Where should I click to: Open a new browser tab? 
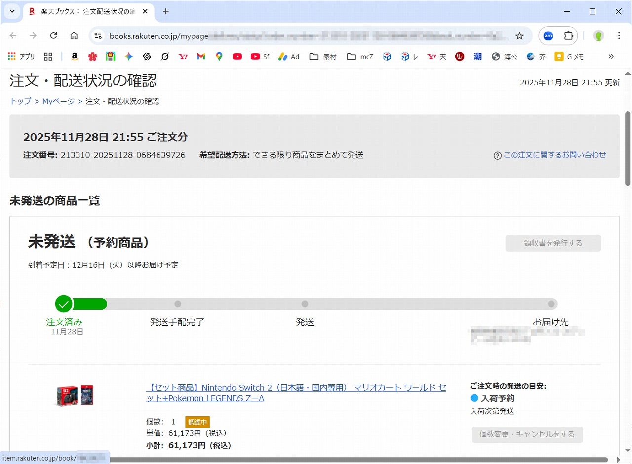pyautogui.click(x=166, y=11)
